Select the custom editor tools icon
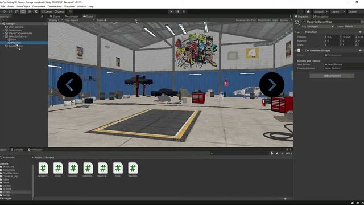The height and width of the screenshot is (205, 364). [36, 11]
